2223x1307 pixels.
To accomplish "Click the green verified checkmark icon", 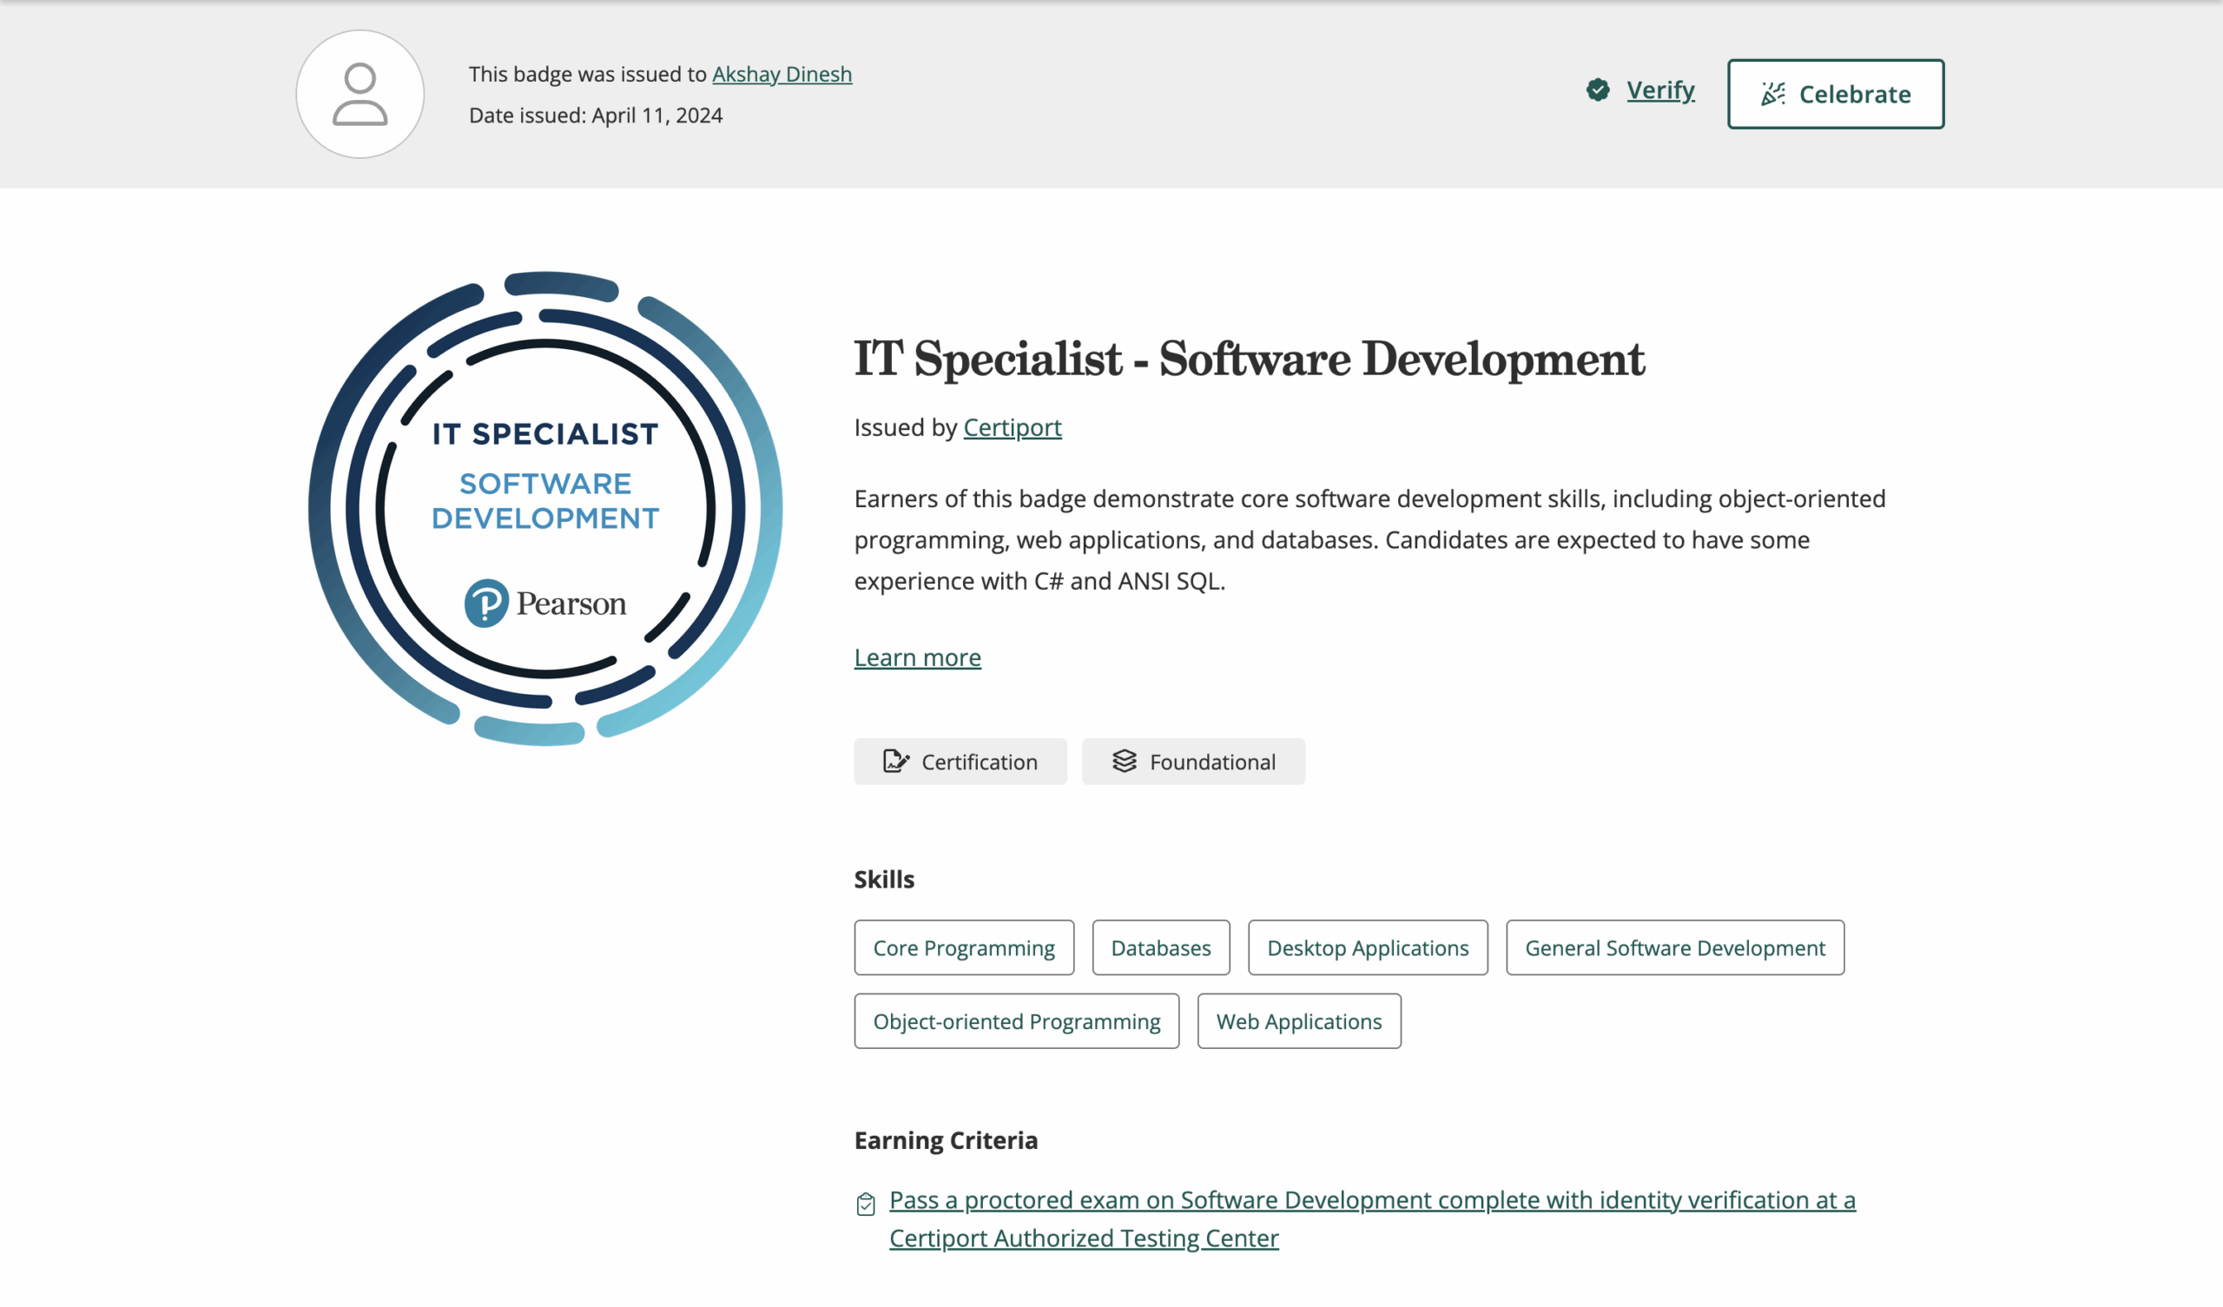I will pyautogui.click(x=1598, y=90).
